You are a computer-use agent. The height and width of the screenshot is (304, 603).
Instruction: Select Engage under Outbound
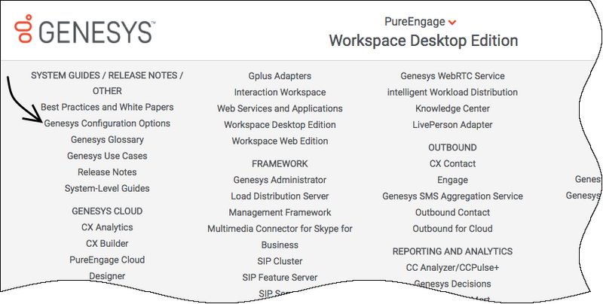tap(452, 180)
